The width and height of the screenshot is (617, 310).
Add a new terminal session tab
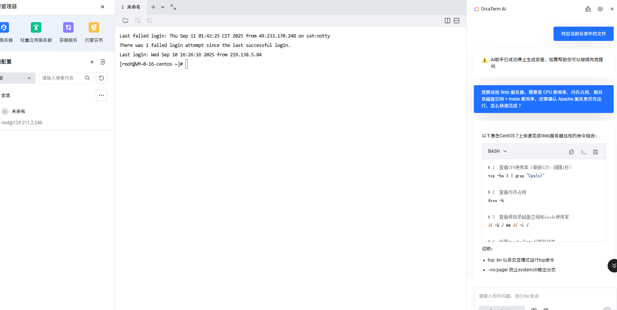[153, 7]
